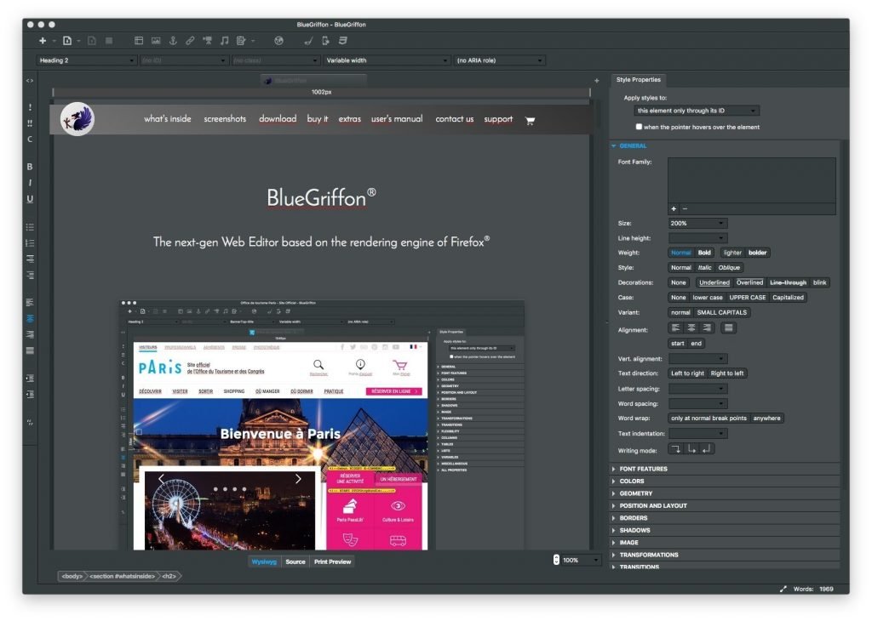872x621 pixels.
Task: Click the Paris website screenshot thumbnail
Action: pos(323,425)
